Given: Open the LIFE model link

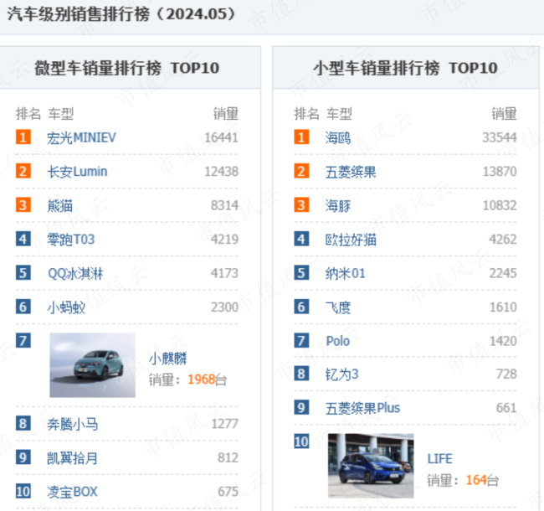Looking at the screenshot, I should tap(440, 459).
